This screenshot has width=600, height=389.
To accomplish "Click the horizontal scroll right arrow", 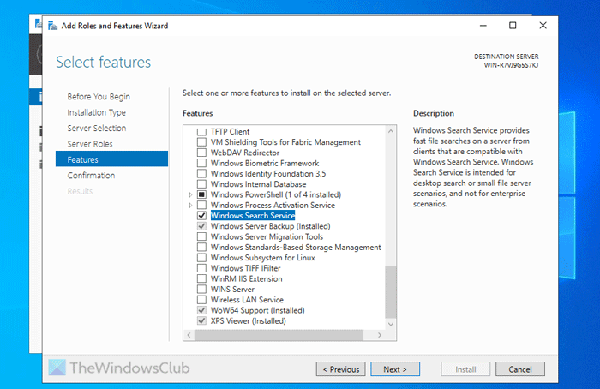I will 380,335.
